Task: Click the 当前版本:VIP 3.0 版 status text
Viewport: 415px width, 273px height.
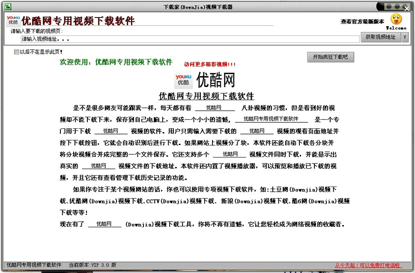Action: click(x=93, y=265)
